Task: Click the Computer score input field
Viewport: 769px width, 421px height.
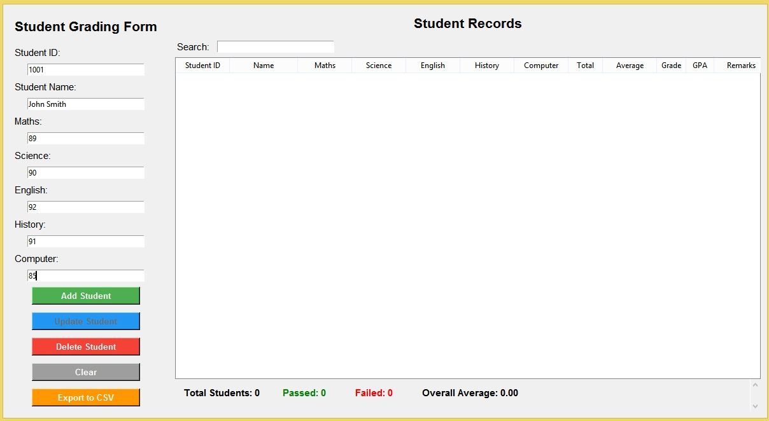Action: tap(86, 276)
